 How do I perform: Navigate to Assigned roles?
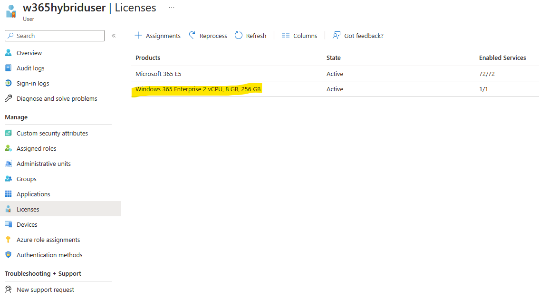click(x=37, y=148)
